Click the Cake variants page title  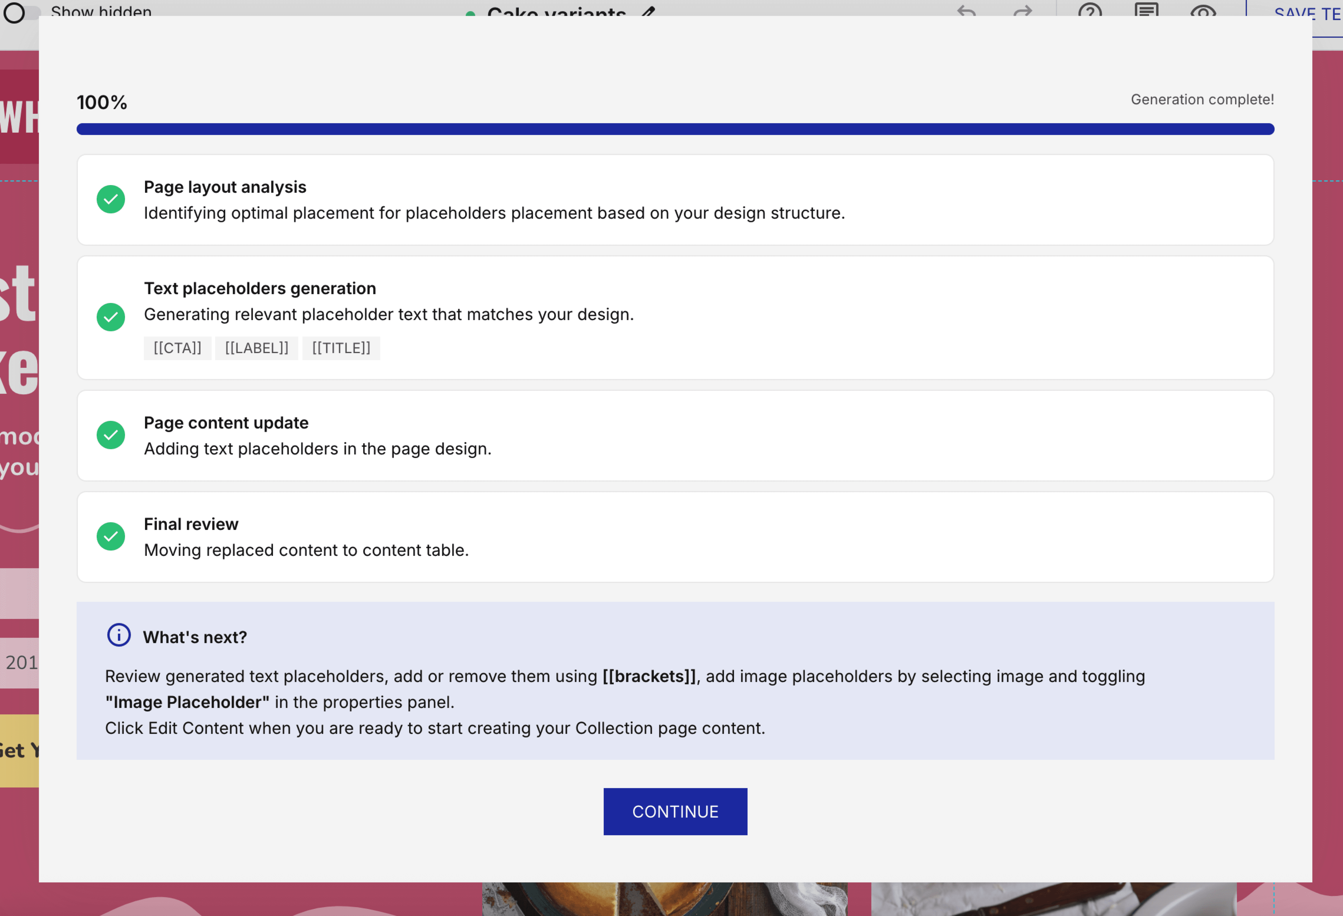(556, 10)
